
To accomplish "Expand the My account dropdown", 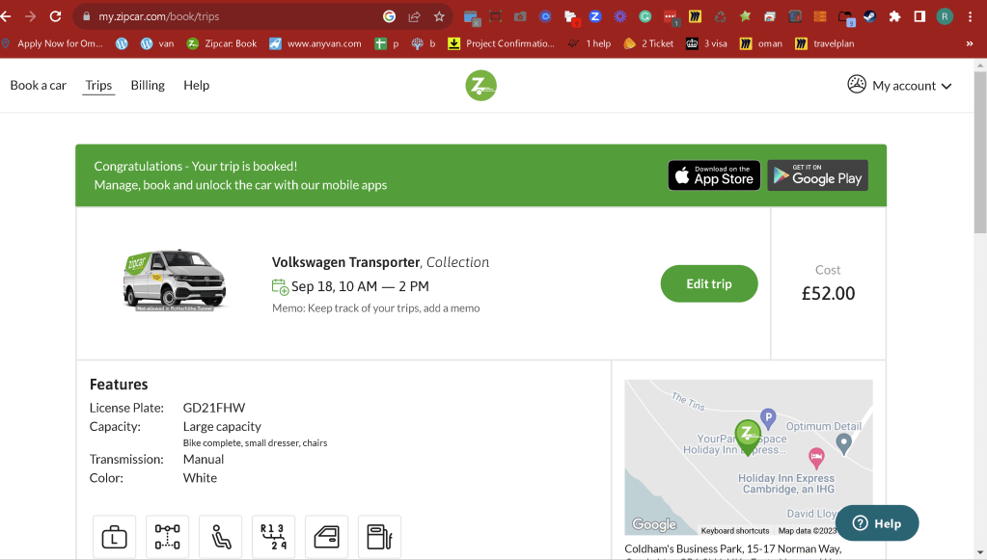I will point(899,86).
